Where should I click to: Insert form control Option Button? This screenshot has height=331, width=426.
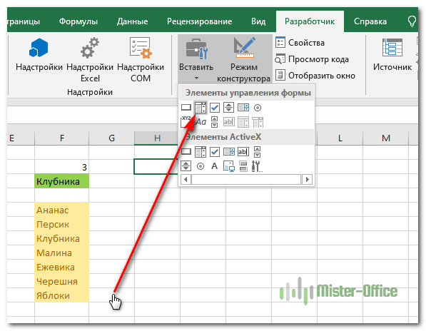point(258,108)
